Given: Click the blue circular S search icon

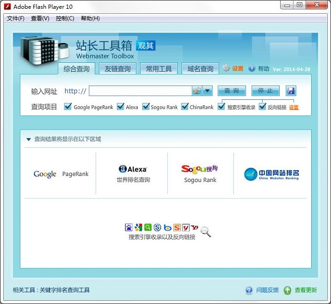Looking at the screenshot, I should coord(157,227).
